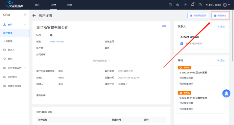The height and width of the screenshot is (125, 234).
Task: Open 客户管理 in the sidebar
Action: [15, 33]
